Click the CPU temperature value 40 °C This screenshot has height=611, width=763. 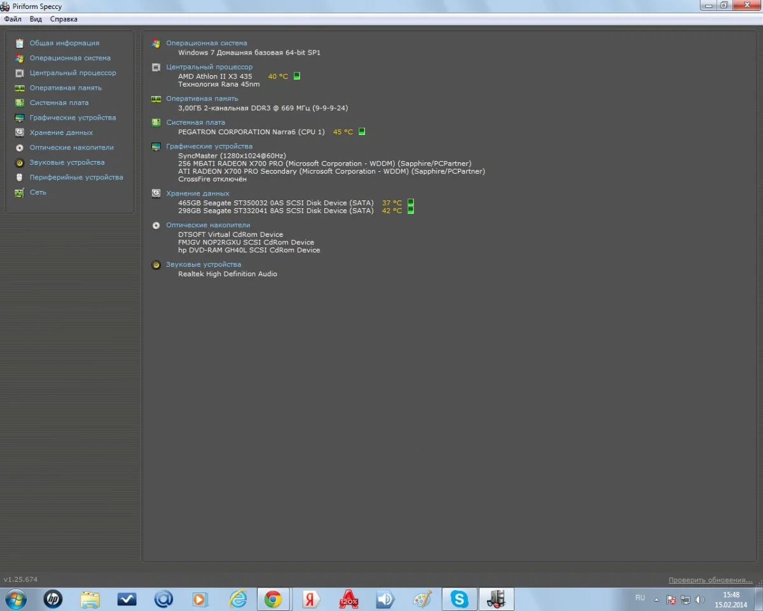(x=278, y=76)
